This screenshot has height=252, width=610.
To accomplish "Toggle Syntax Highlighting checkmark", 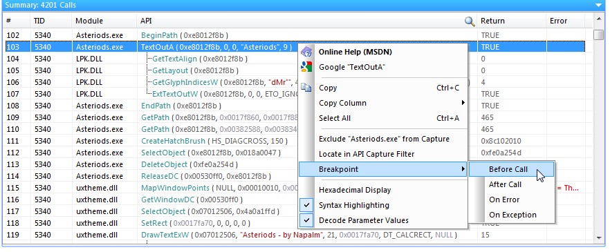I will (307, 205).
